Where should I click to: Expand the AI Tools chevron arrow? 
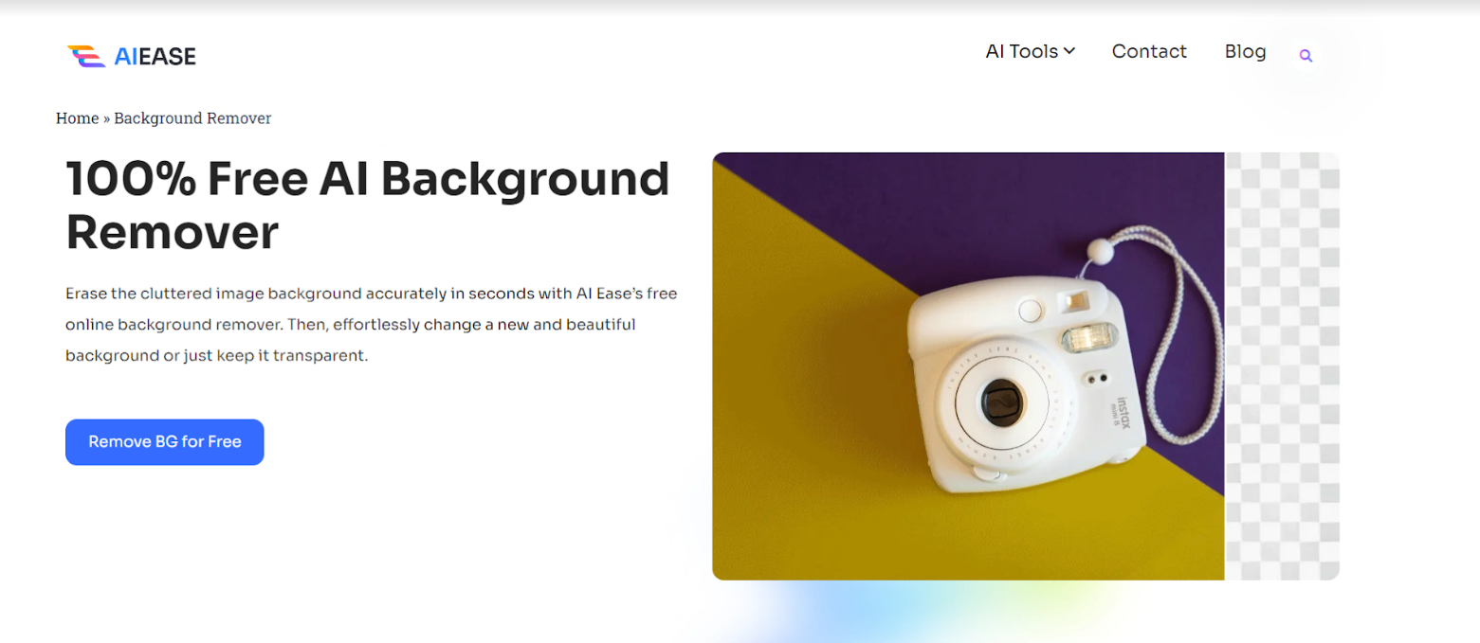tap(1069, 51)
